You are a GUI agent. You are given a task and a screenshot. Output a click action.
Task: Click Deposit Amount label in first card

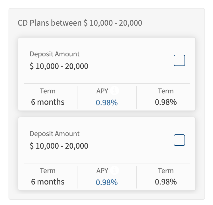55,54
